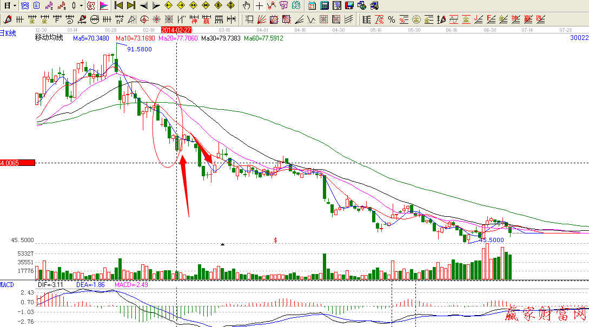Viewport: 589px width, 327px height.
Task: Open the calculator tool
Action: coord(325,6)
